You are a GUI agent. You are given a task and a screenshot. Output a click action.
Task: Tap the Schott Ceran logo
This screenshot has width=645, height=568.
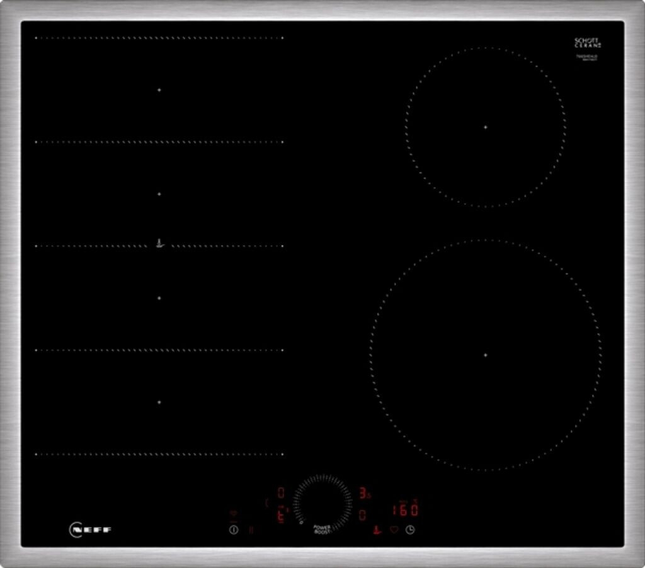(x=587, y=43)
